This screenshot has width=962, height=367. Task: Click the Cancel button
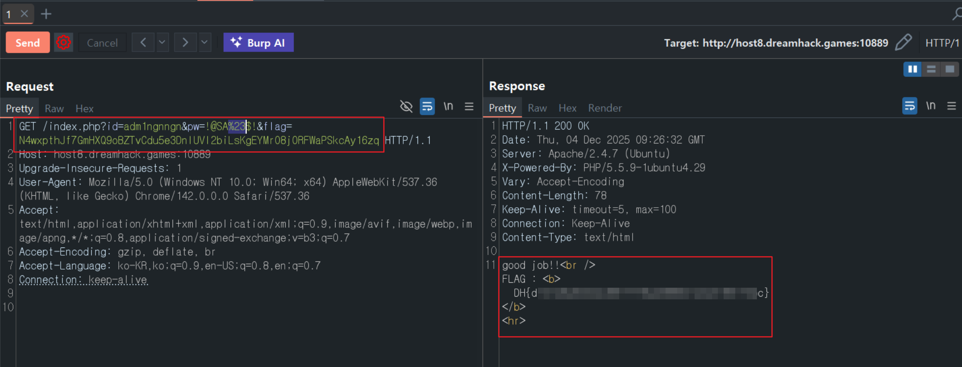click(102, 43)
